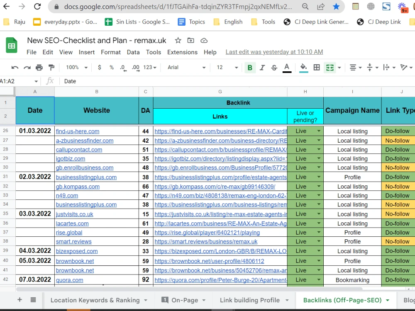Add a new sheet with plus icon
This screenshot has width=415, height=311.
point(20,300)
